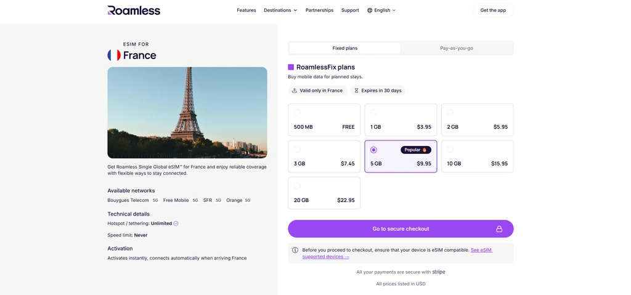Click Go to secure checkout button
This screenshot has height=295, width=631.
[x=401, y=228]
